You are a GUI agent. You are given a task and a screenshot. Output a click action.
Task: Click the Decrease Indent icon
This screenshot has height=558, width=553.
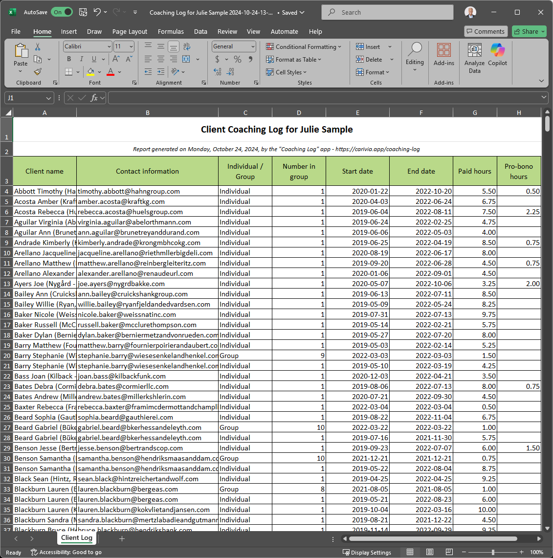click(148, 72)
